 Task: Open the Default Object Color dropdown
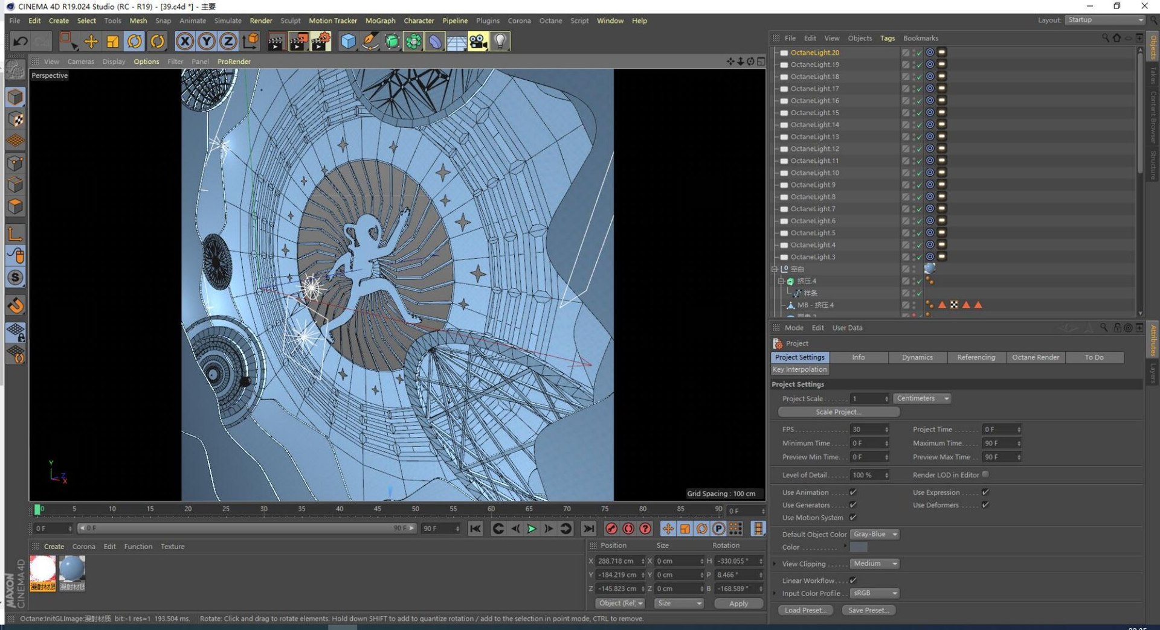[x=875, y=534]
